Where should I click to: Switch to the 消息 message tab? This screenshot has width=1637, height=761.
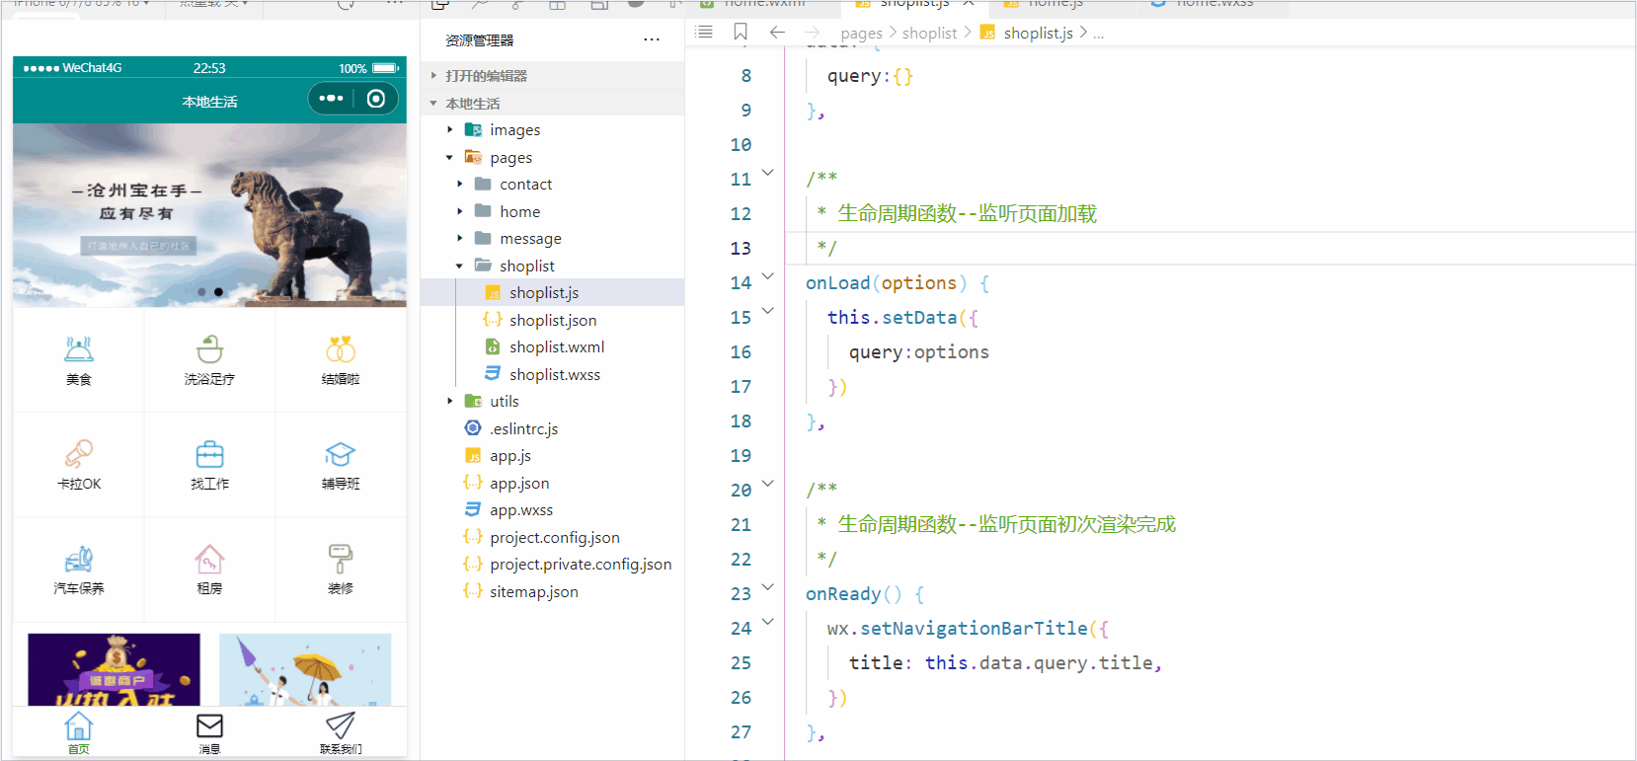point(209,733)
